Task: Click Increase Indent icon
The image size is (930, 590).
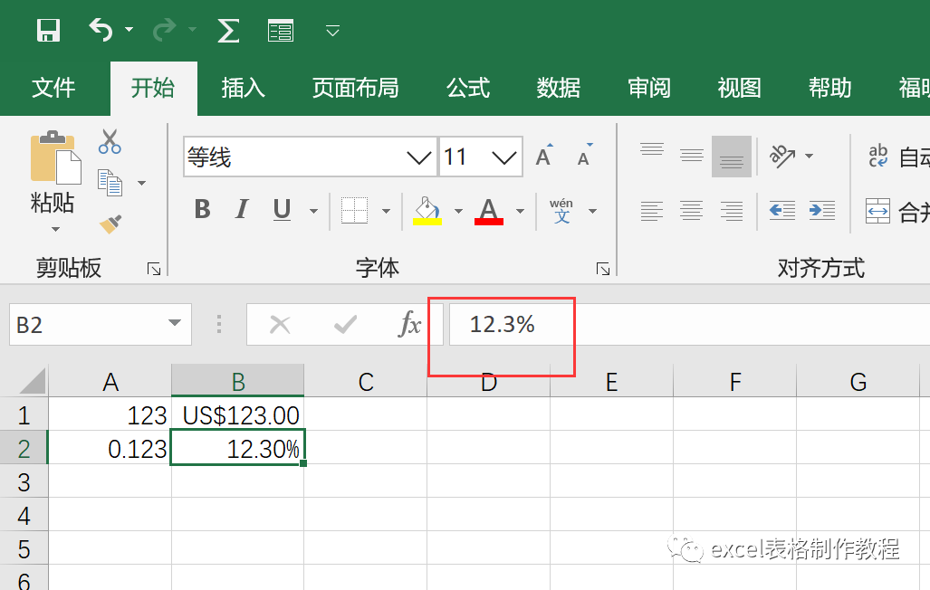Action: coord(822,211)
